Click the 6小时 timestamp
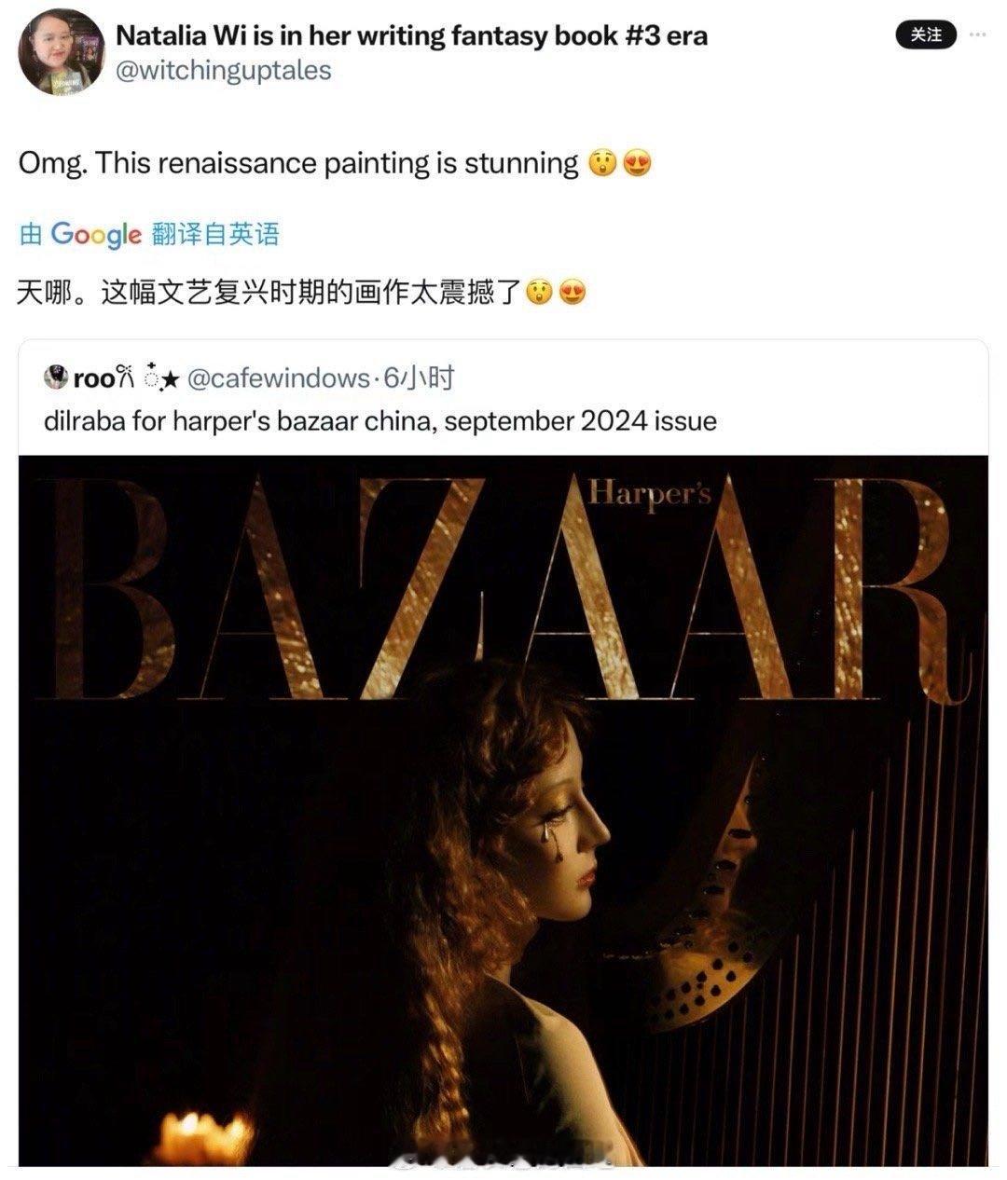 point(420,377)
